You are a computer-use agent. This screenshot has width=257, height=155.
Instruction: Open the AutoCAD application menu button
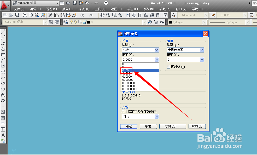point(5,5)
